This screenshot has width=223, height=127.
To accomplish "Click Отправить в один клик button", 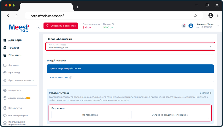I will (61, 26).
